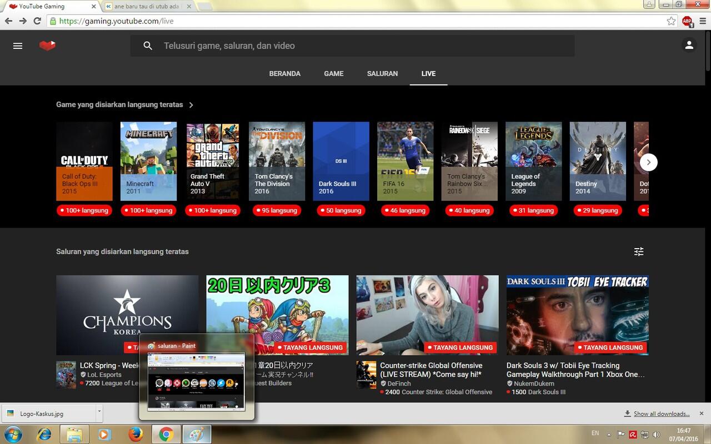This screenshot has height=444, width=711.
Task: Open the Adblock Plus extension icon
Action: point(687,21)
